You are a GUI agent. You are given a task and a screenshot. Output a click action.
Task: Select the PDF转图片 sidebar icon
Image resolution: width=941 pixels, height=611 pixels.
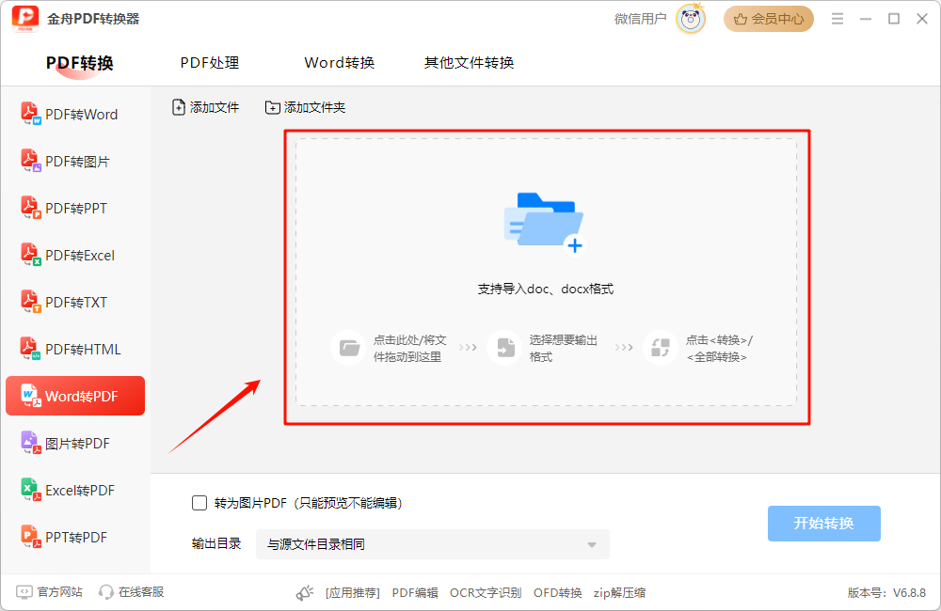31,161
